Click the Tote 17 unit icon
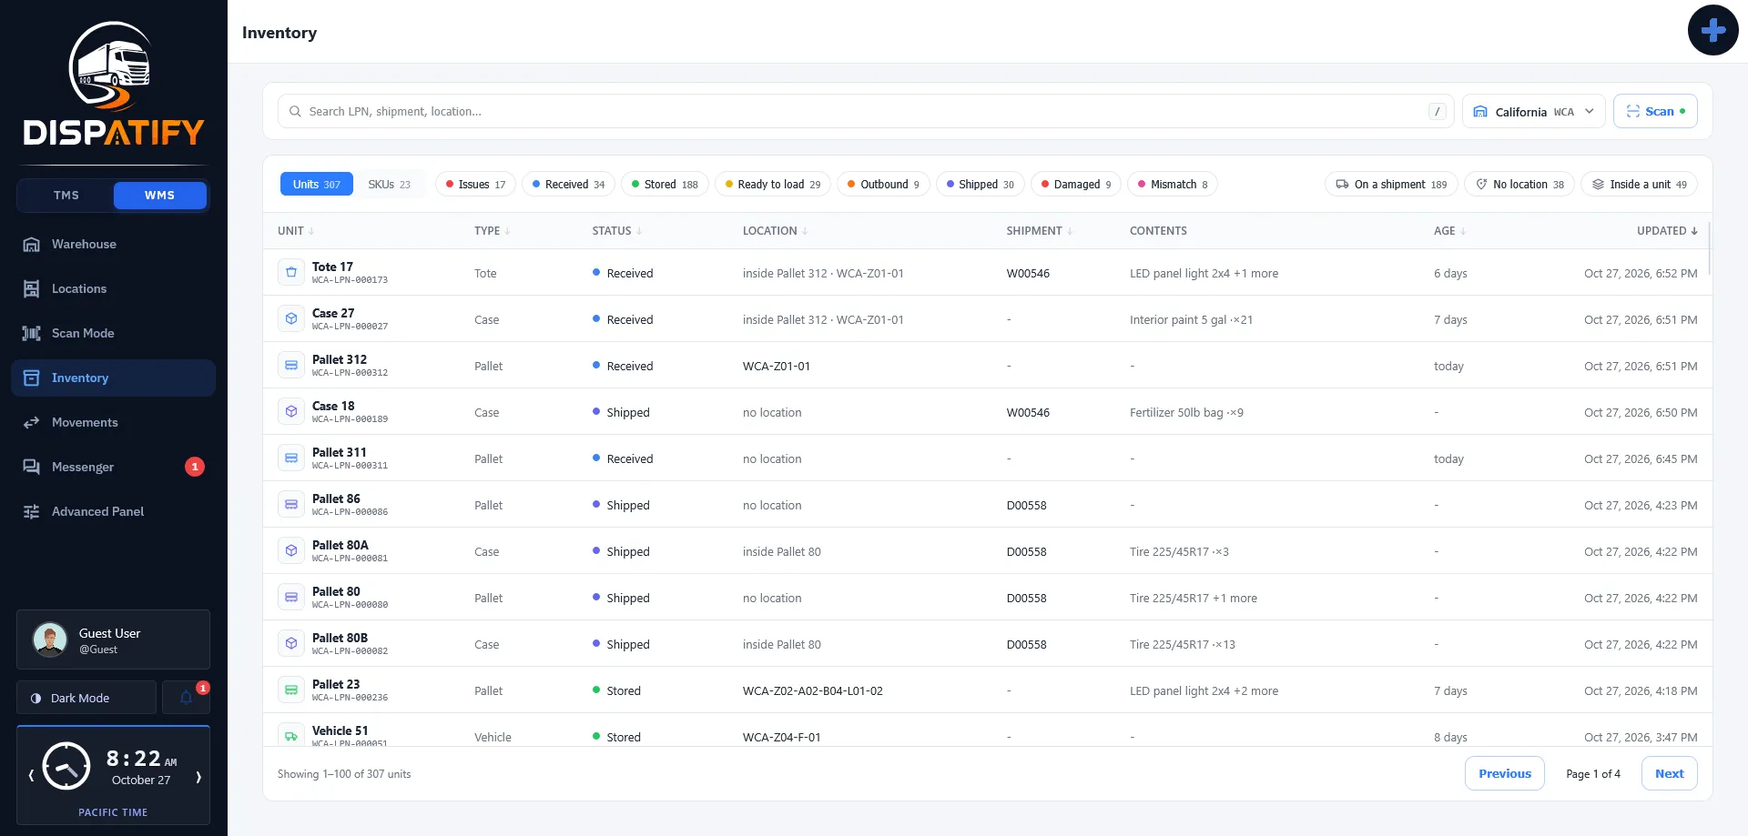The height and width of the screenshot is (836, 1748). (291, 272)
